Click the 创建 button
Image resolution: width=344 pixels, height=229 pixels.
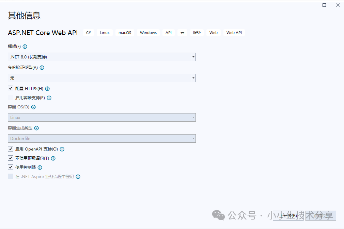click(x=320, y=216)
